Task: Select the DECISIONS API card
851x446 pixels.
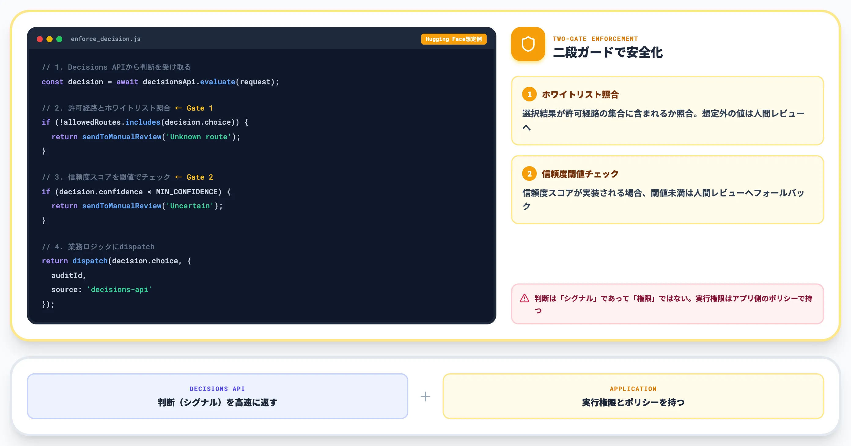Action: pyautogui.click(x=217, y=396)
